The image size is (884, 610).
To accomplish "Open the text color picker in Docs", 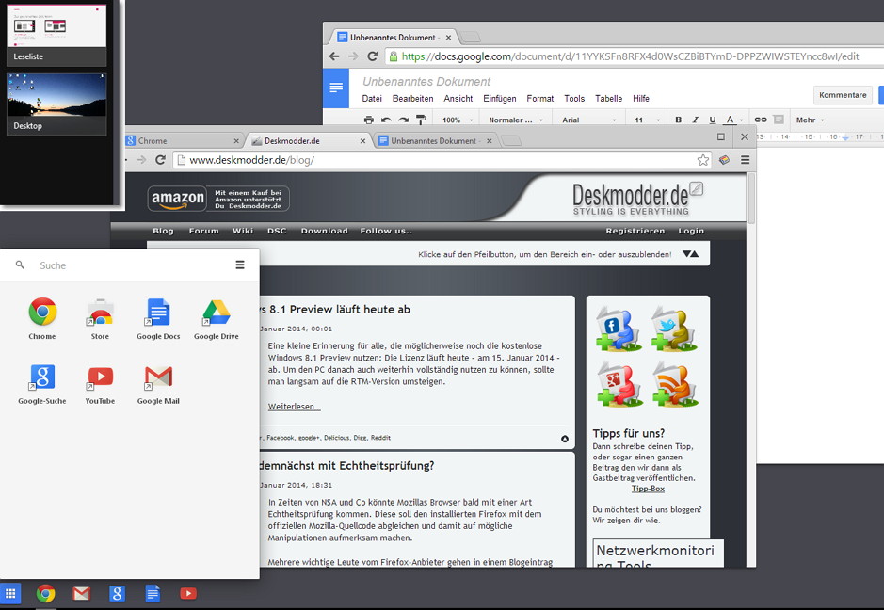I will 733,120.
